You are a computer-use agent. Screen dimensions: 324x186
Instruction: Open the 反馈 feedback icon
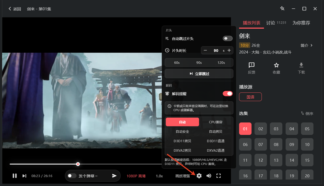(x=252, y=68)
